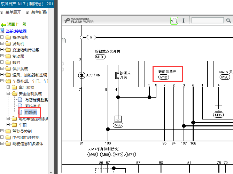The width and height of the screenshot is (233, 174).
Task: Click the 转向 folder icon
Action: (8, 62)
